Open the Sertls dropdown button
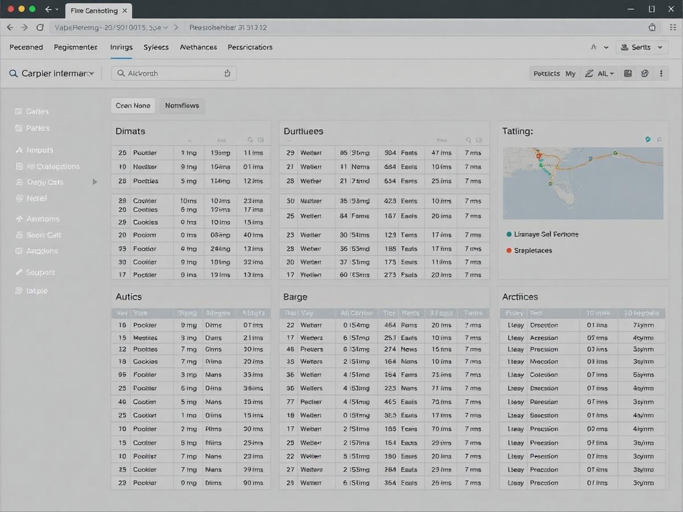 [642, 47]
